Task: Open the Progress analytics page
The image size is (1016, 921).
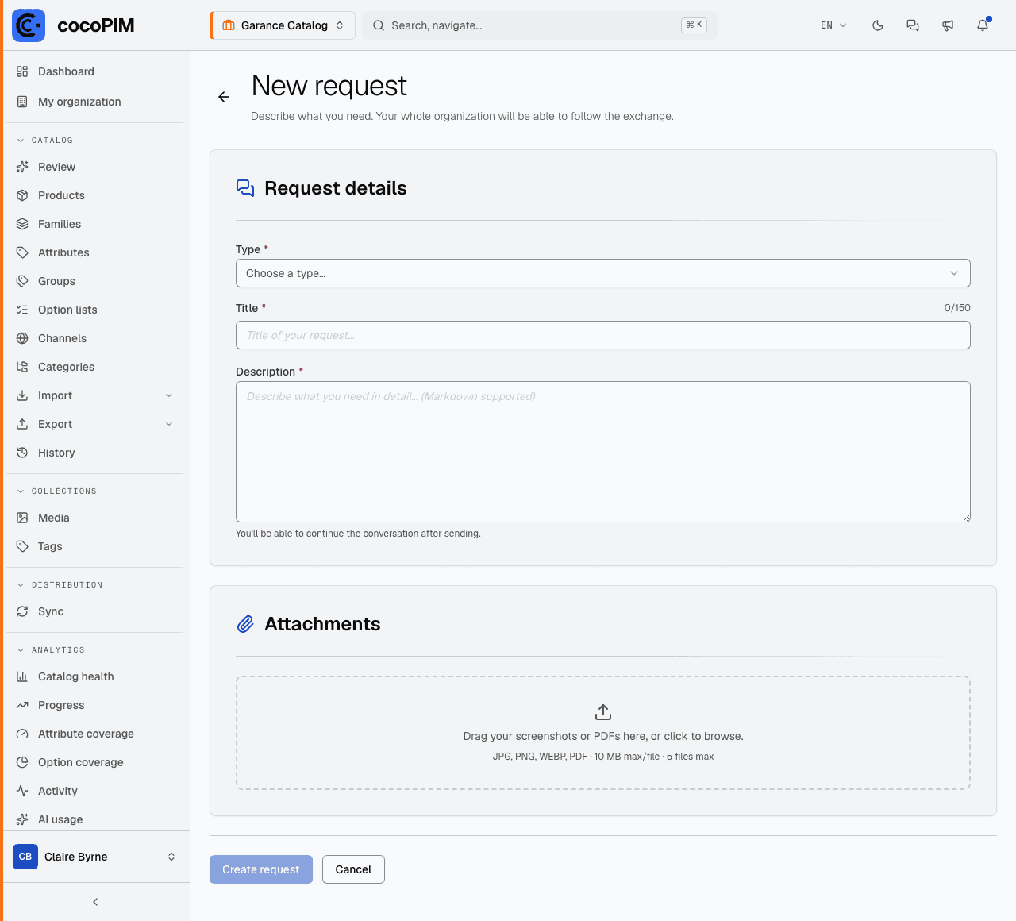Action: pyautogui.click(x=95, y=705)
